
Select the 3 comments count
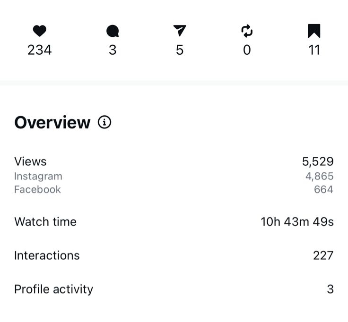(113, 50)
